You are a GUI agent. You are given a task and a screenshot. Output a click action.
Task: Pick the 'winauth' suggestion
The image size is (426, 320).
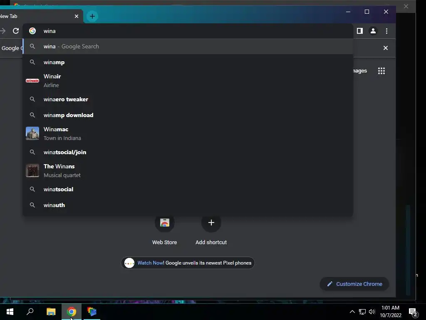coord(188,205)
